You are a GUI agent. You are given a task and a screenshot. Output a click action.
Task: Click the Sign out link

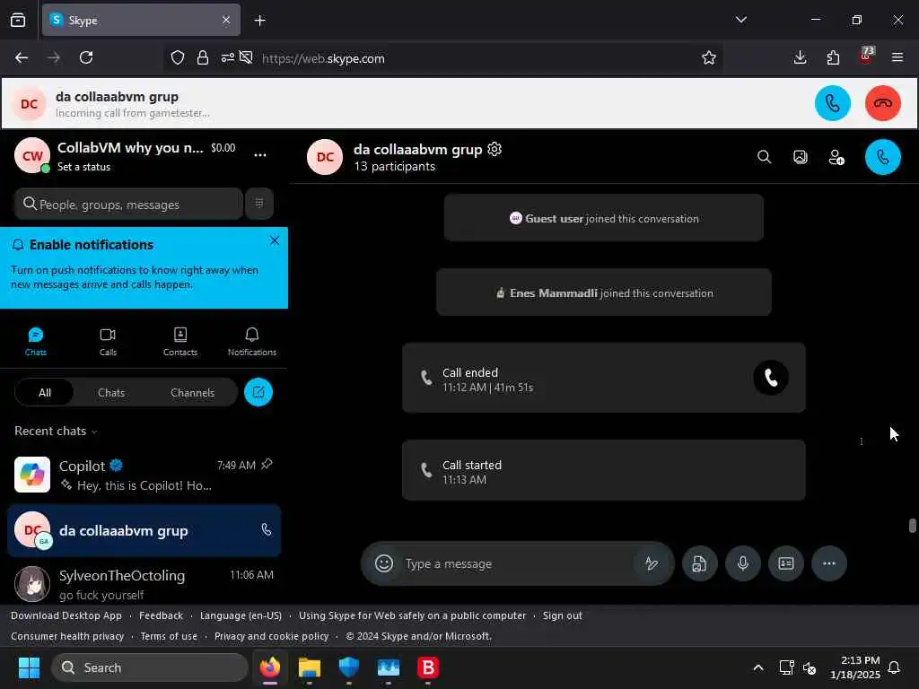[562, 615]
